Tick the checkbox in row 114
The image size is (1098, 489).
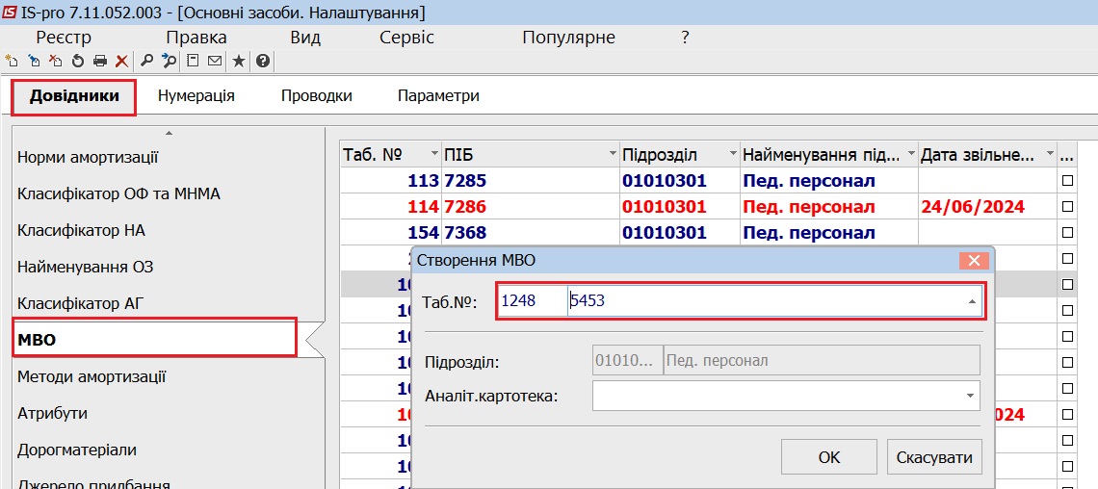pos(1067,207)
